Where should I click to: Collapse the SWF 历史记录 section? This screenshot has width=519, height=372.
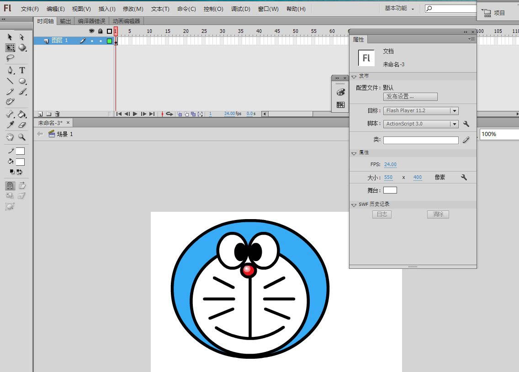click(x=354, y=205)
